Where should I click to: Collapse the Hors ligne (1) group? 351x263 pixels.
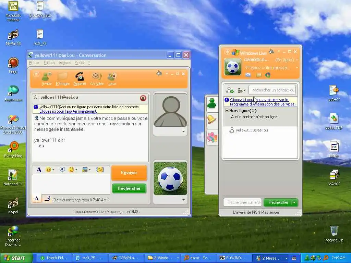pos(227,111)
